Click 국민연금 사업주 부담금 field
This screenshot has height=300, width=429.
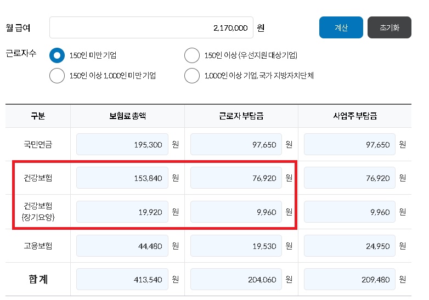(349, 145)
